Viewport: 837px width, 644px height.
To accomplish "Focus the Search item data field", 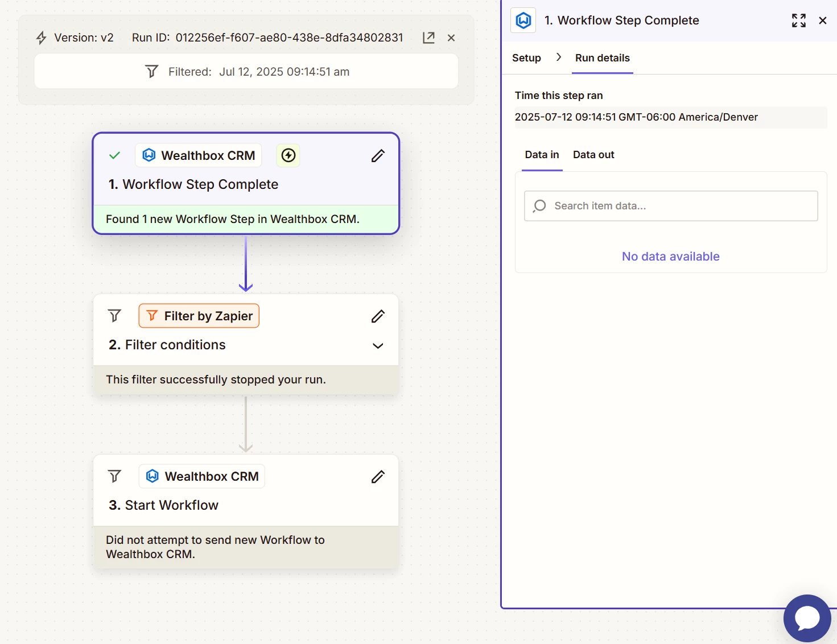I will pyautogui.click(x=671, y=206).
